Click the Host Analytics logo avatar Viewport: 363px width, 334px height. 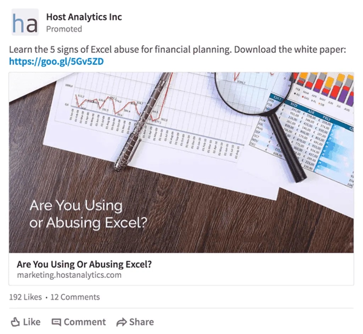coord(25,22)
